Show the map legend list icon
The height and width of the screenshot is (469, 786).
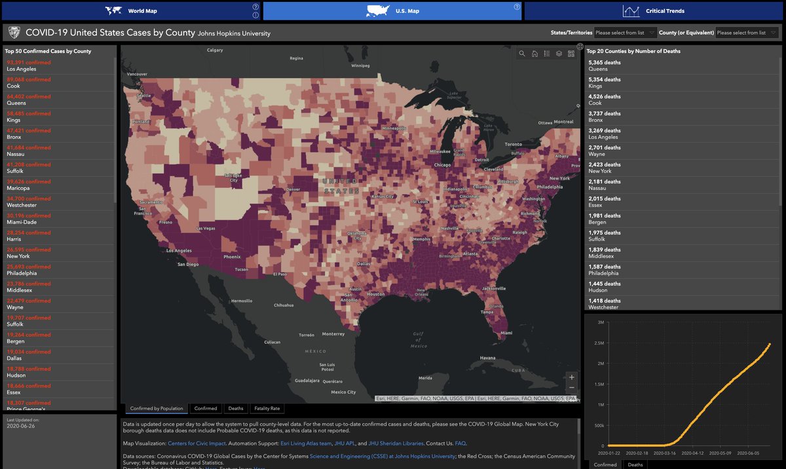click(x=547, y=54)
